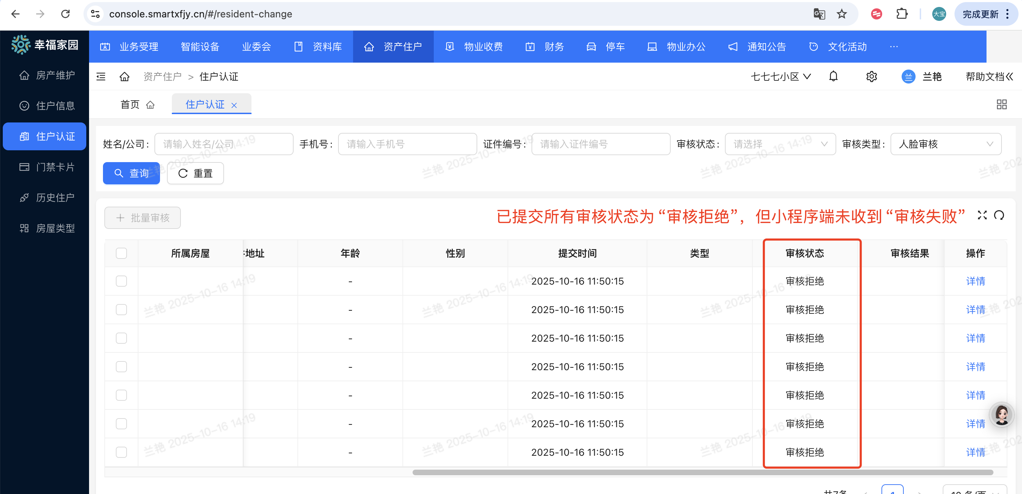Check the second row's checkbox
The height and width of the screenshot is (494, 1022).
click(x=121, y=310)
